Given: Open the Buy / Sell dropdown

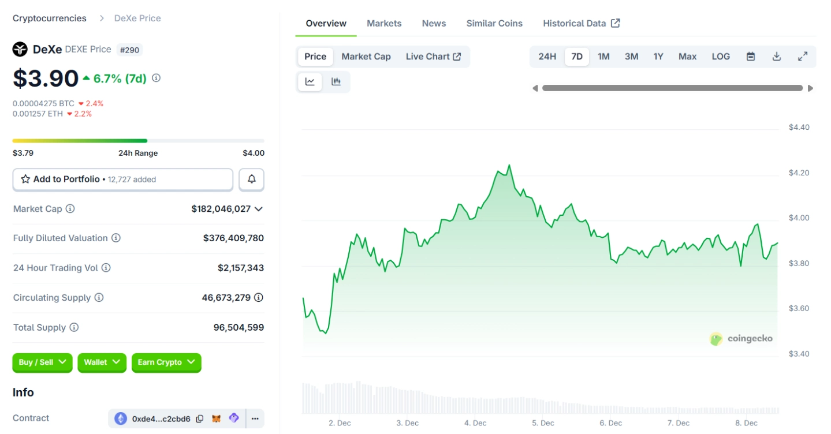Looking at the screenshot, I should click(x=42, y=362).
